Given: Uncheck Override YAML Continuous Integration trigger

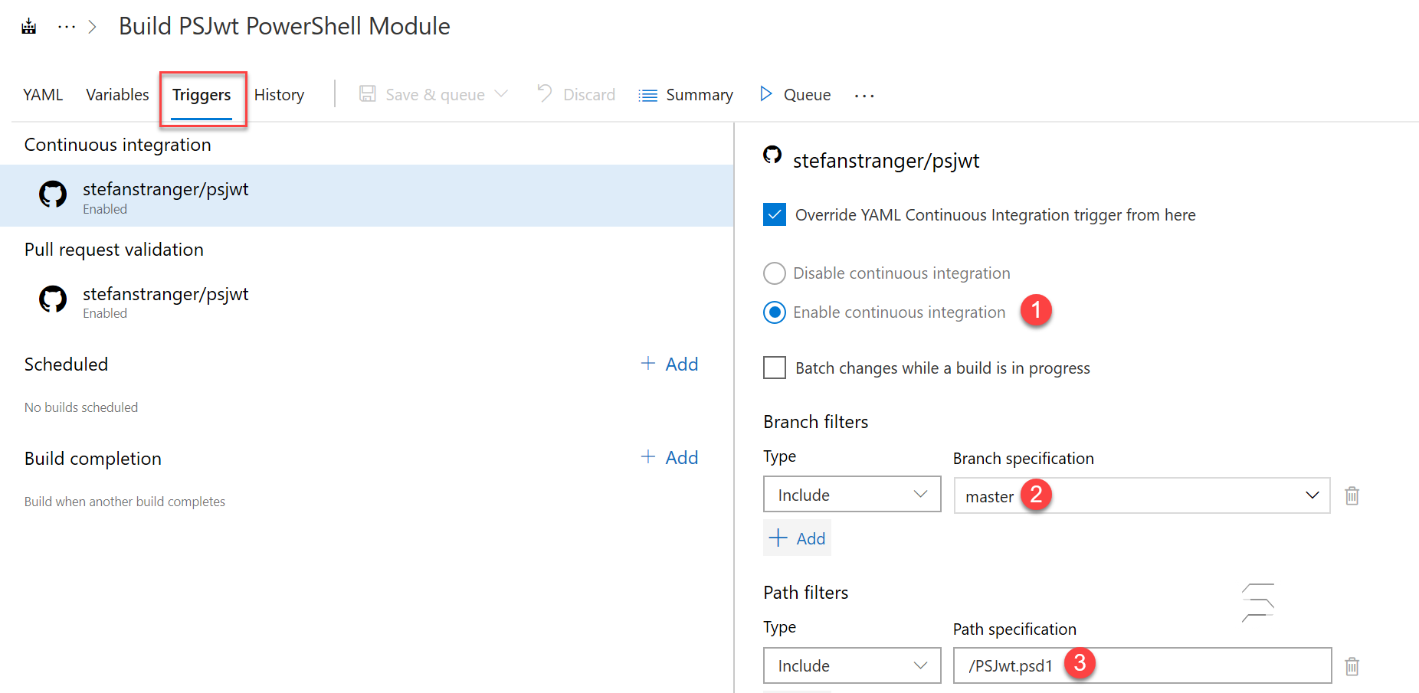Looking at the screenshot, I should [774, 214].
